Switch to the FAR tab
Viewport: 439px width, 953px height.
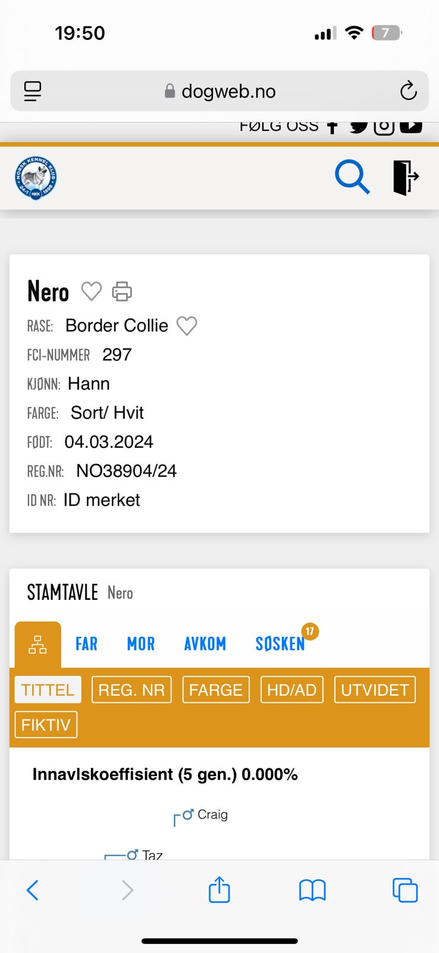pos(86,644)
